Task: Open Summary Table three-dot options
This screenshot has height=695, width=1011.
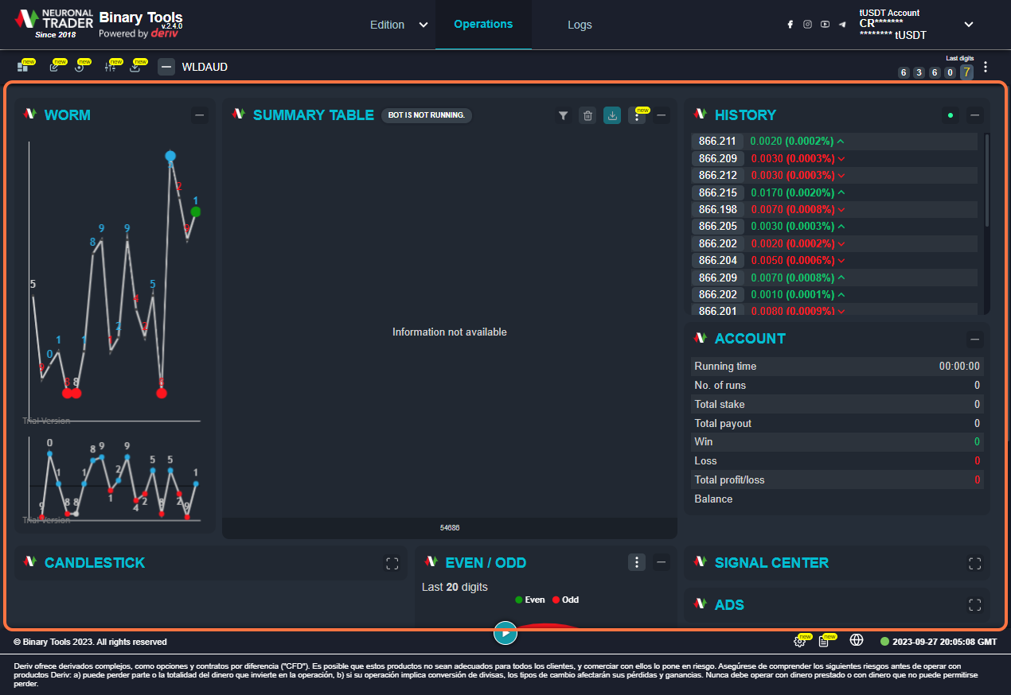Action: click(637, 116)
